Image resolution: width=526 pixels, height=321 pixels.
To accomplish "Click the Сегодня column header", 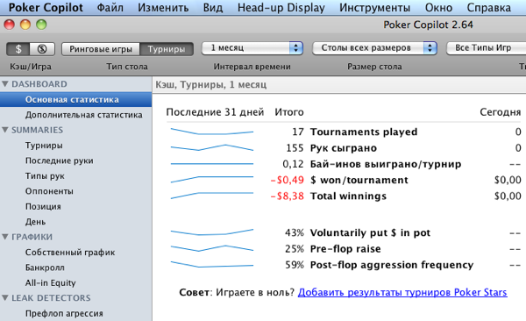I will click(x=501, y=112).
